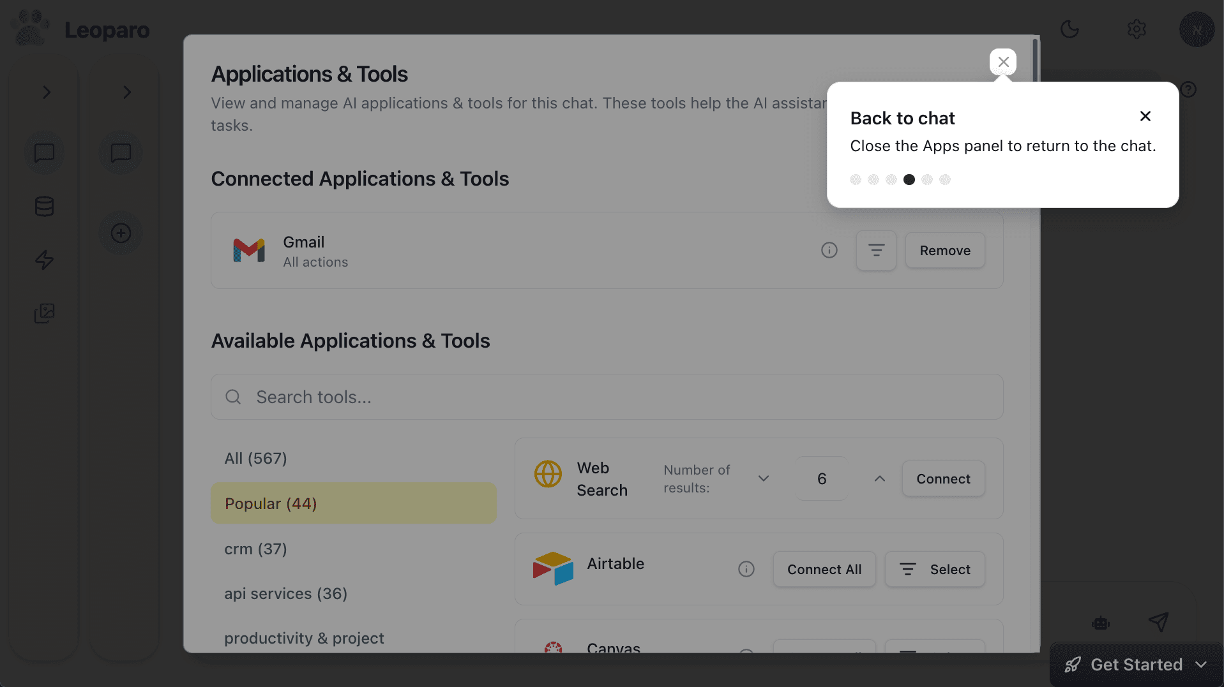Click the Gmail info icon
This screenshot has width=1224, height=687.
pos(829,250)
